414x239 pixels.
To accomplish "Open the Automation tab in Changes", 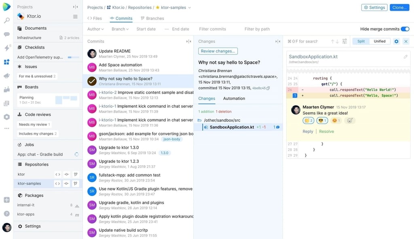I will pyautogui.click(x=234, y=99).
